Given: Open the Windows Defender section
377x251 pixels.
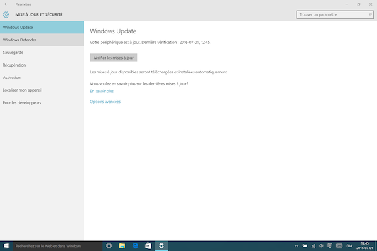Looking at the screenshot, I should 42,40.
